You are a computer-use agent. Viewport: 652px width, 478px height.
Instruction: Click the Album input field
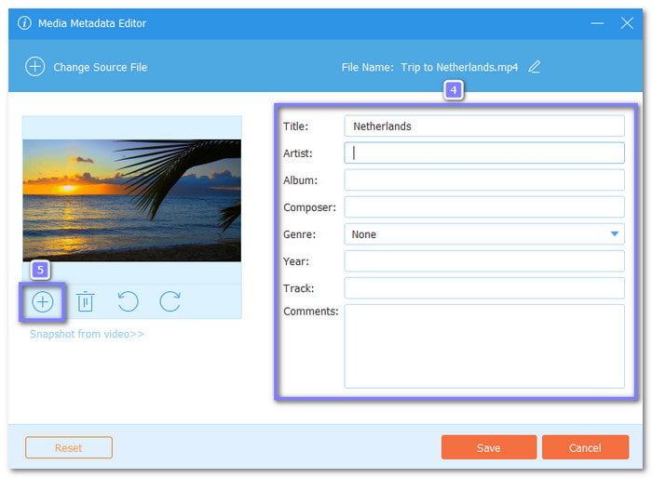(x=484, y=180)
